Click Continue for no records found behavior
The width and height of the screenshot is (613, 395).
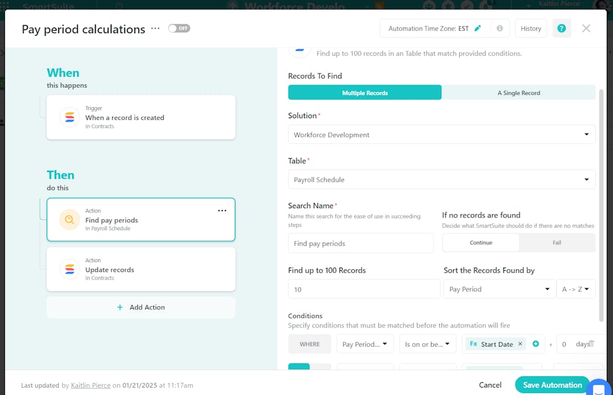point(481,243)
